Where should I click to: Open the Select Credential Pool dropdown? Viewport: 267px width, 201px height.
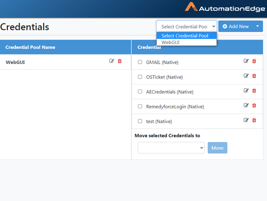186,27
